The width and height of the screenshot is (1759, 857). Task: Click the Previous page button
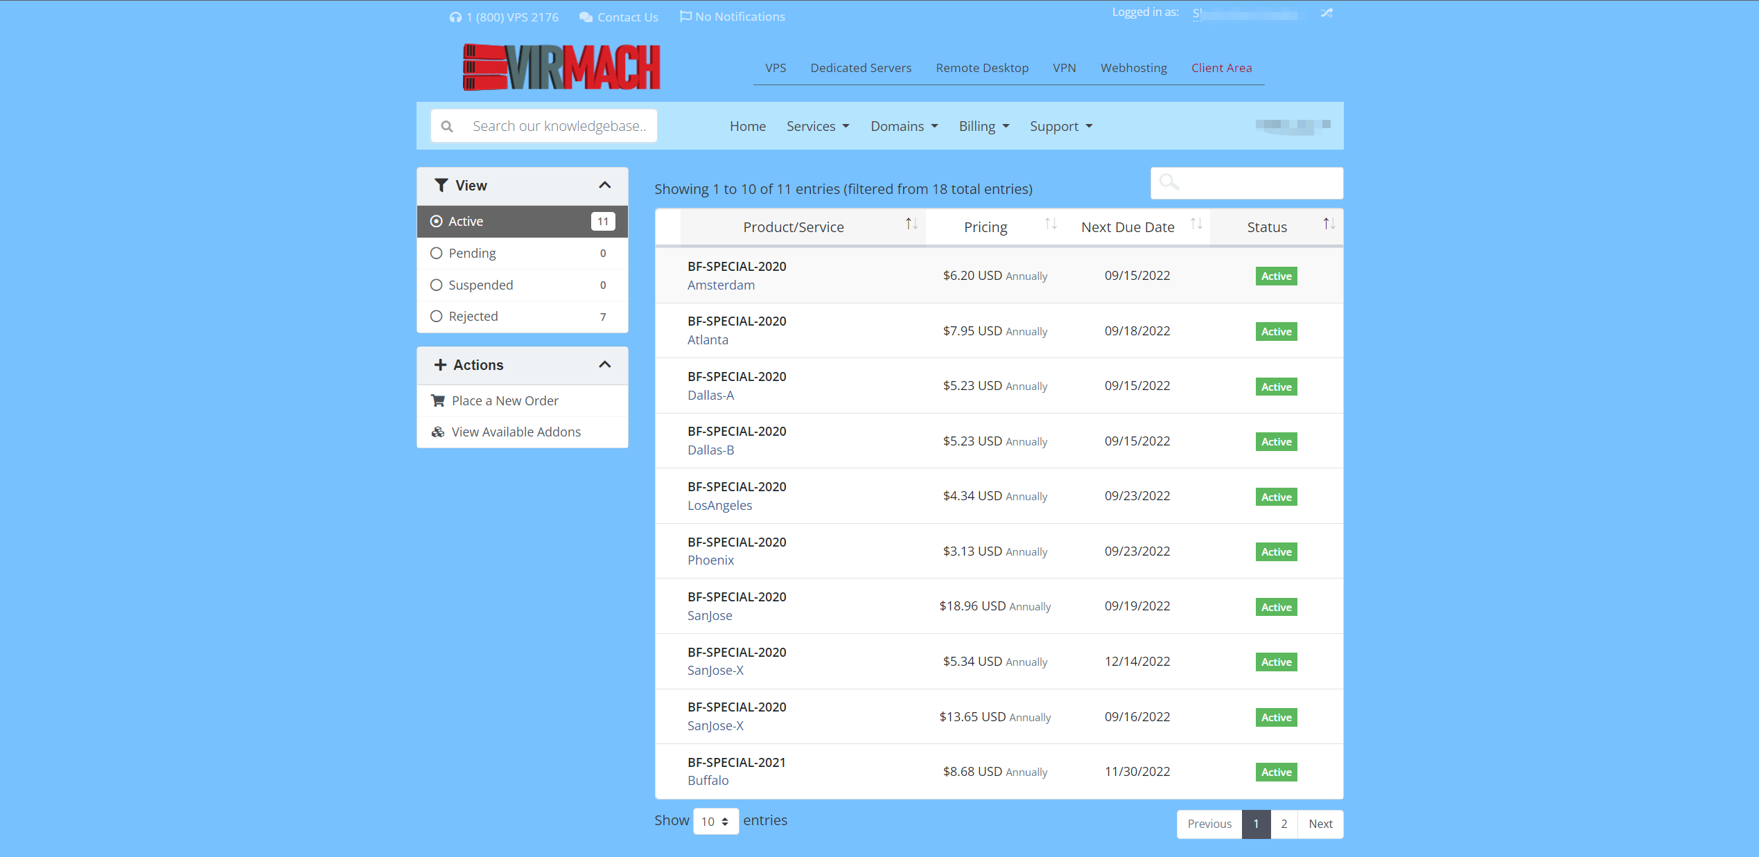click(1209, 824)
